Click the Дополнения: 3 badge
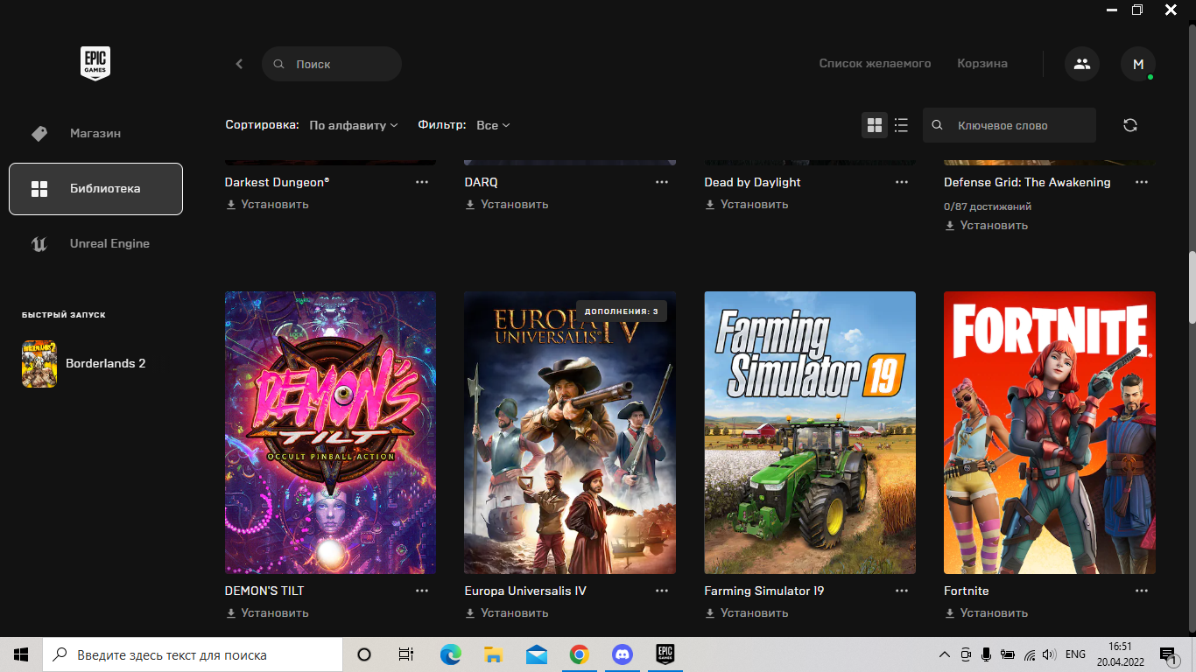This screenshot has height=672, width=1196. coord(622,311)
